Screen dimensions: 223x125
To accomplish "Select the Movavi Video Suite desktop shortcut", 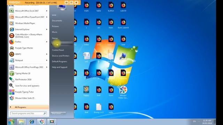I will click(x=123, y=92).
